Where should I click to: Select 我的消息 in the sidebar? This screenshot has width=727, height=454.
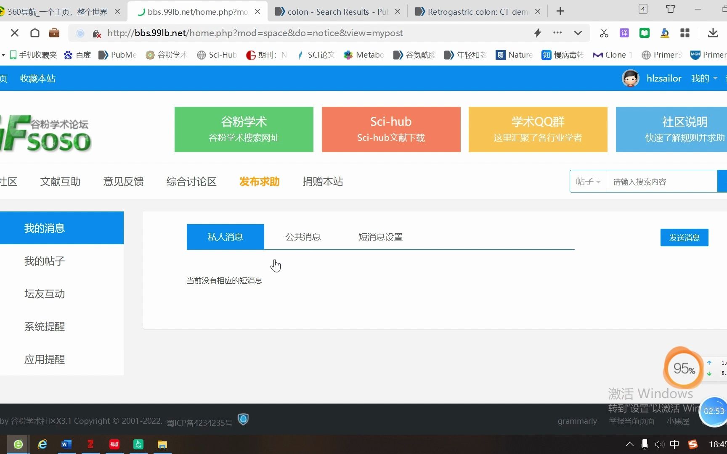(x=62, y=228)
